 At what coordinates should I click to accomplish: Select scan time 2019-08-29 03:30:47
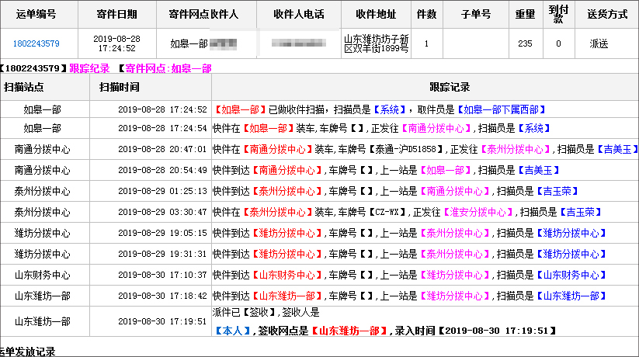coord(162,213)
